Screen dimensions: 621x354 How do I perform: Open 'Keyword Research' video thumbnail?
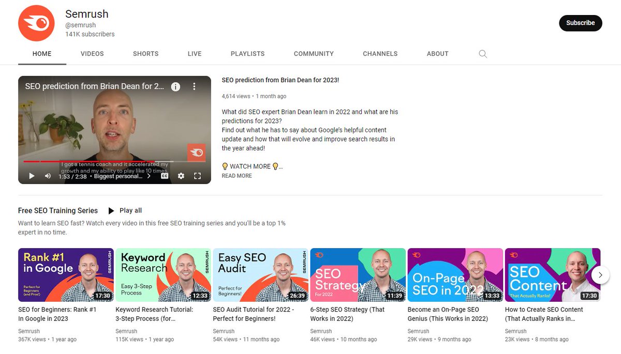(x=163, y=275)
